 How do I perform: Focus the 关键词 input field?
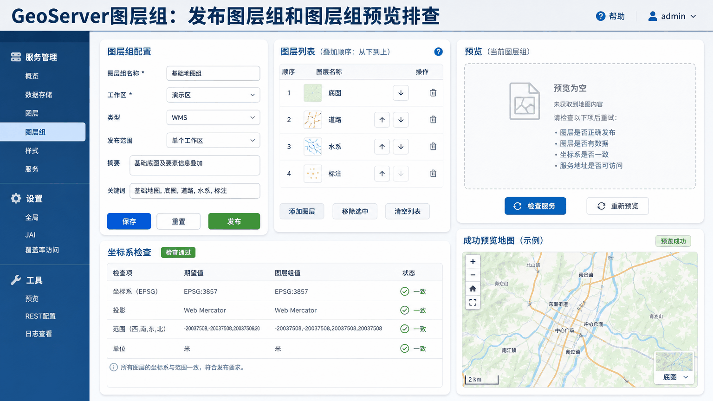tap(195, 191)
